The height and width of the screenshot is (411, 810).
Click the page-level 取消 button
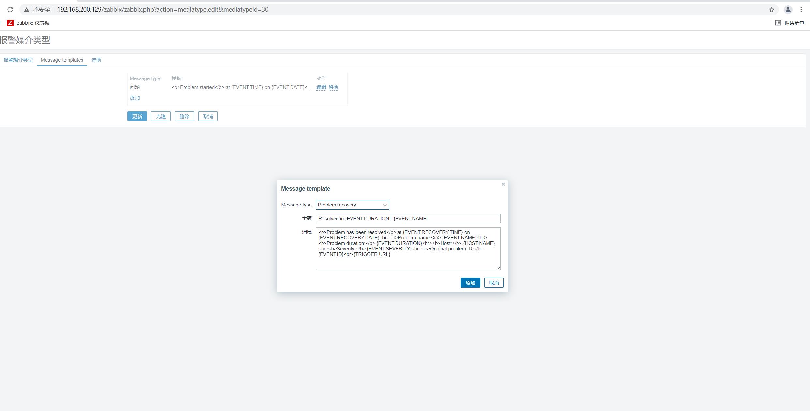208,116
